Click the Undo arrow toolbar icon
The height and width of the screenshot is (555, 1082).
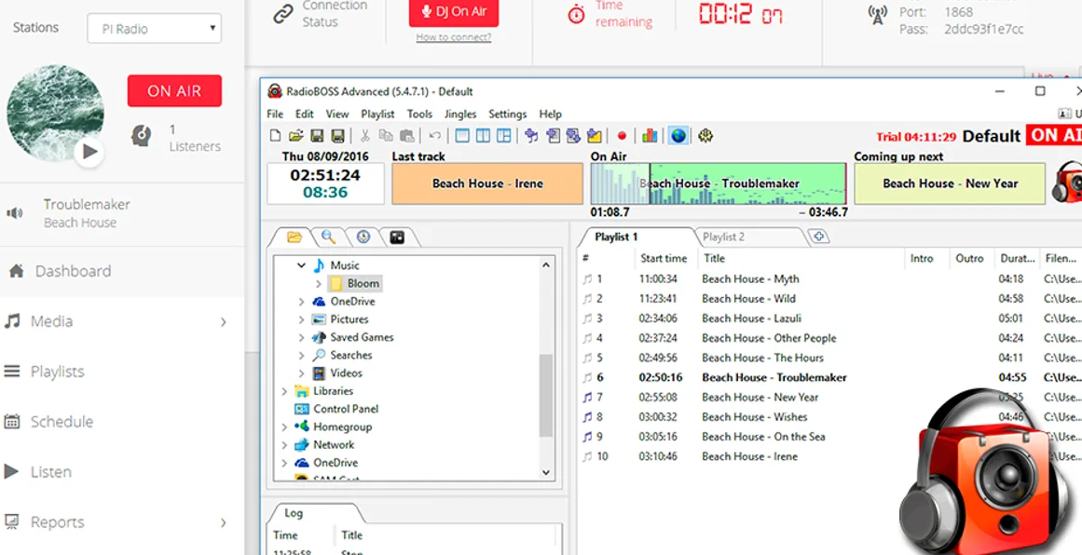click(434, 136)
